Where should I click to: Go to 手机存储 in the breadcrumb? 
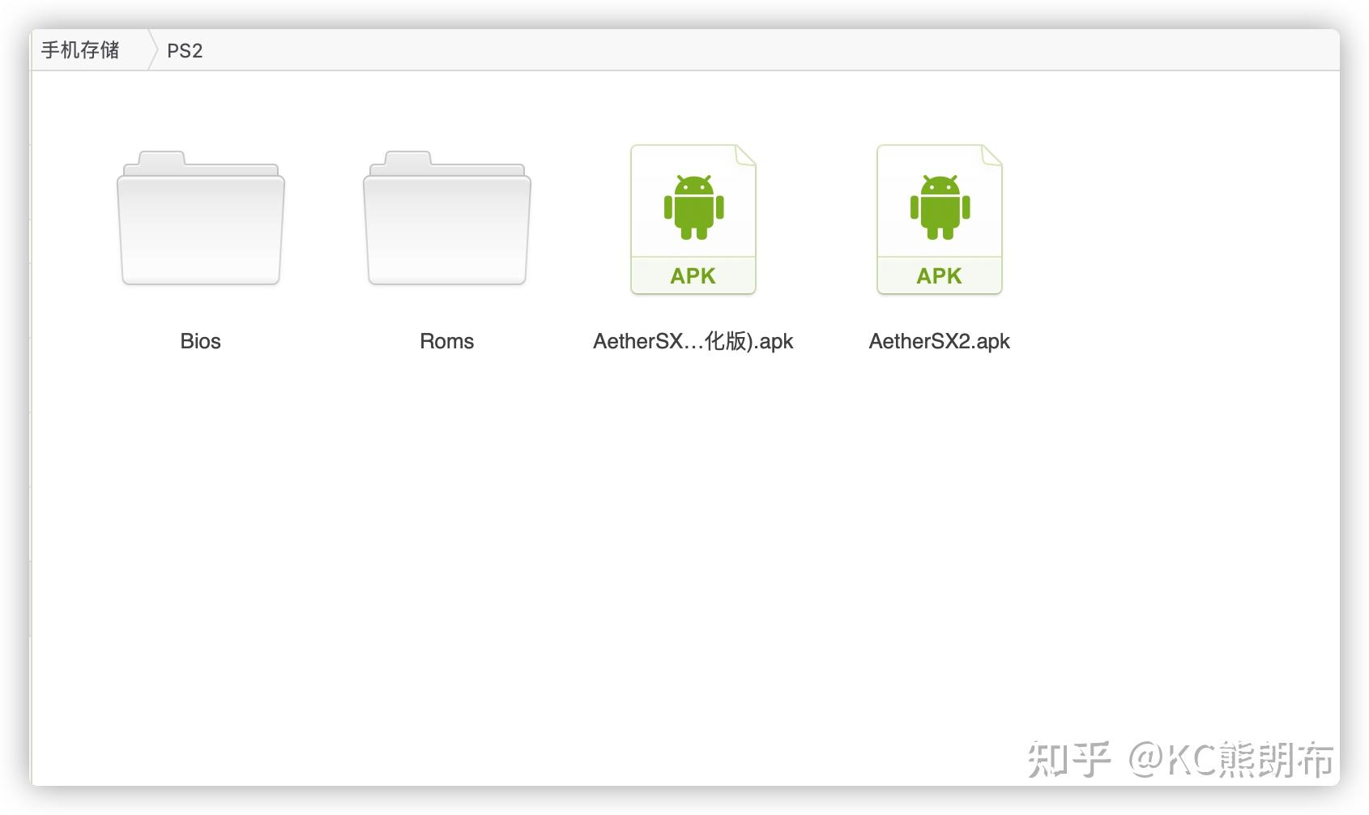(80, 50)
